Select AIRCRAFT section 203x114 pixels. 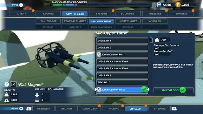(136, 109)
